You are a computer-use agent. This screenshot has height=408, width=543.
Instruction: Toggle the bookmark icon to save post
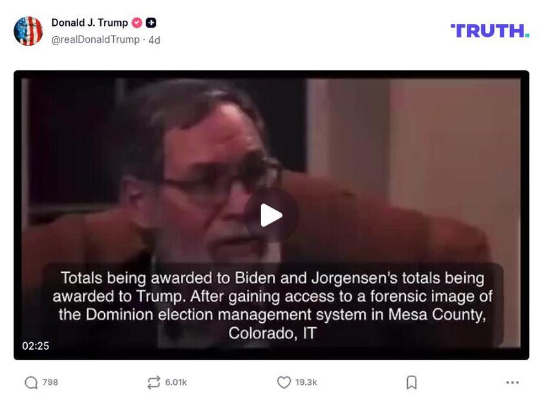click(x=411, y=382)
